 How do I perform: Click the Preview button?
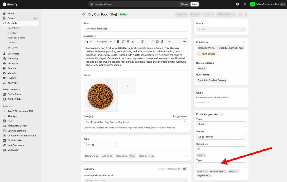(195, 14)
